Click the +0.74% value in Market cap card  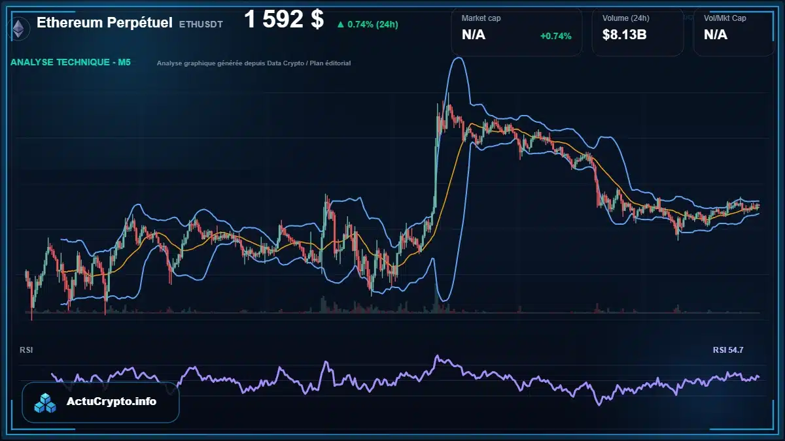click(x=555, y=36)
